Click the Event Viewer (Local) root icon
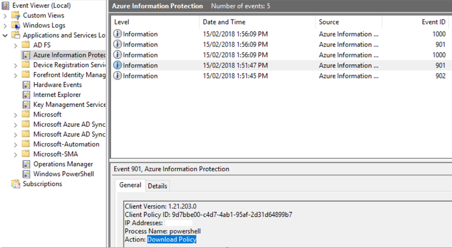 point(6,6)
